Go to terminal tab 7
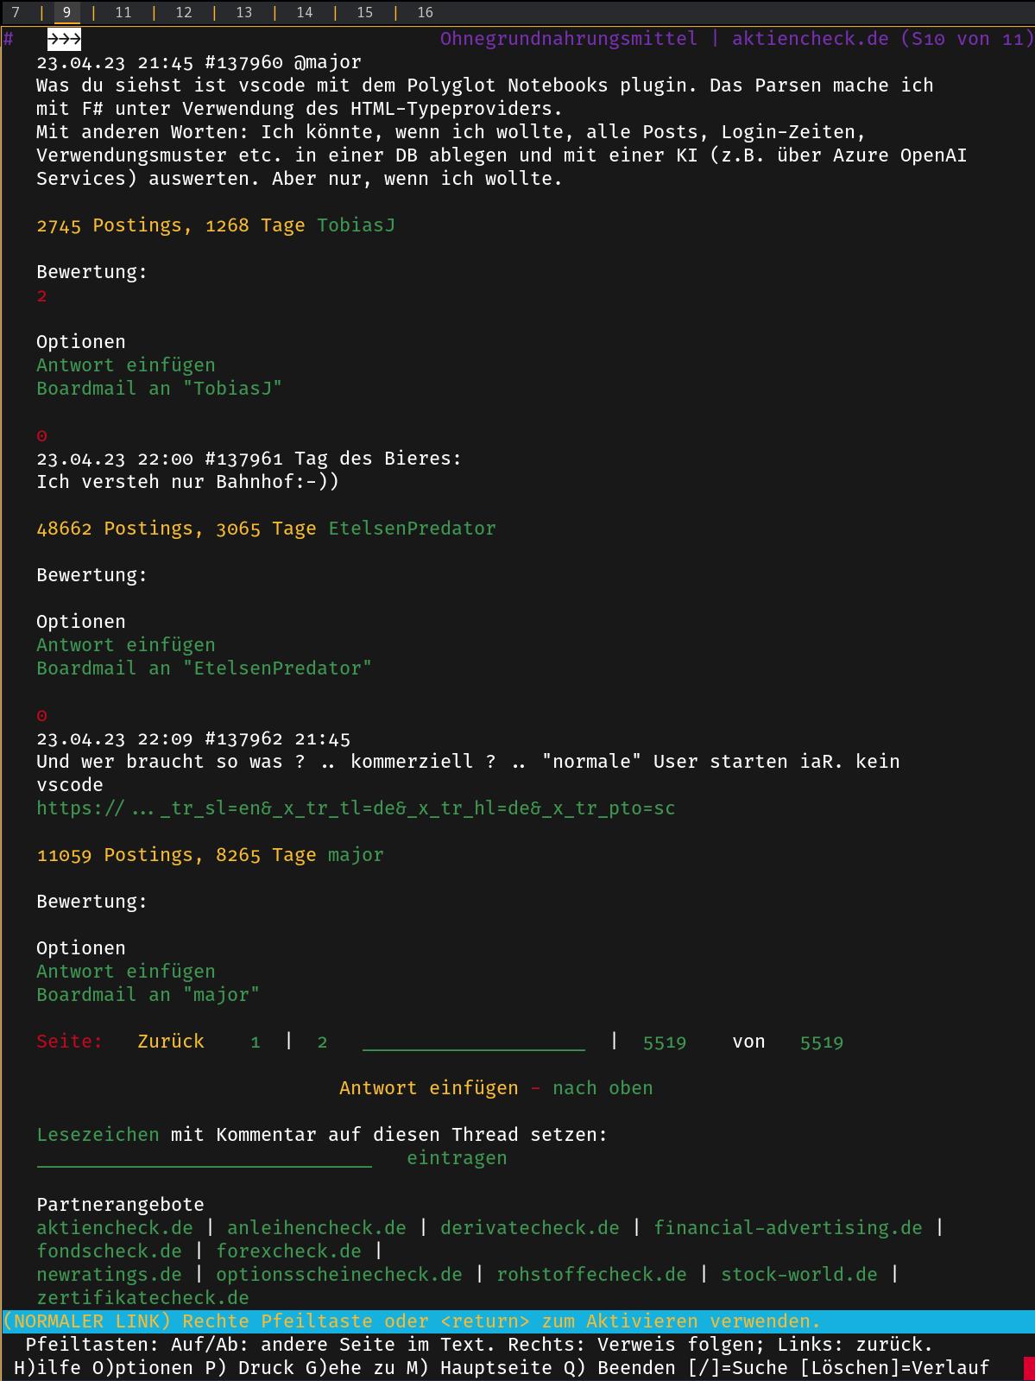 click(x=16, y=12)
